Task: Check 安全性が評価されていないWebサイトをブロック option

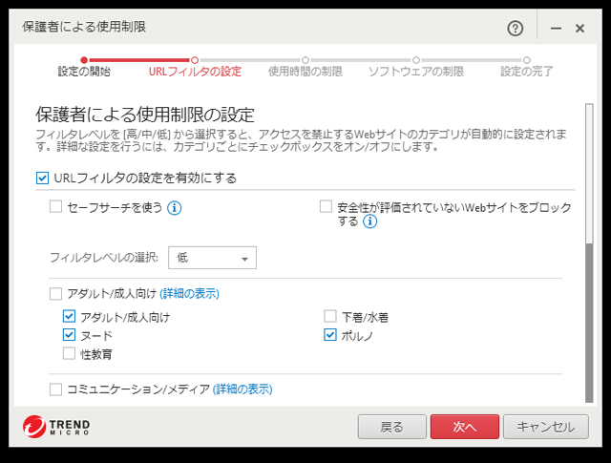Action: click(x=326, y=207)
